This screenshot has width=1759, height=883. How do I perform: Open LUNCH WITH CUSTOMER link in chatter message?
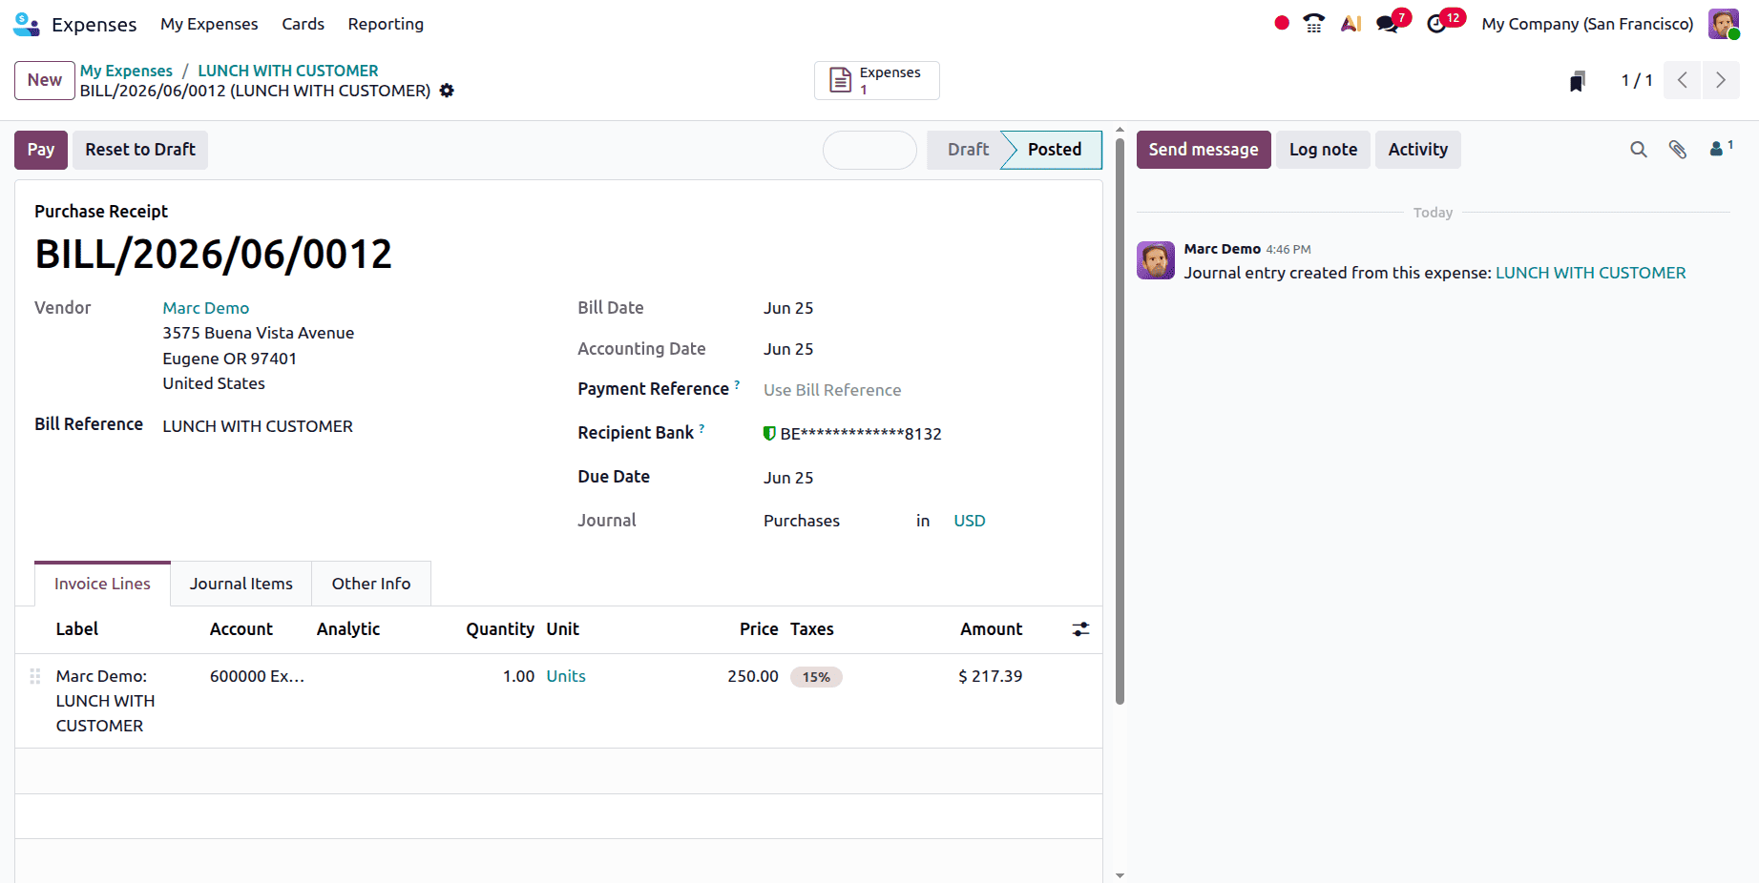1590,273
